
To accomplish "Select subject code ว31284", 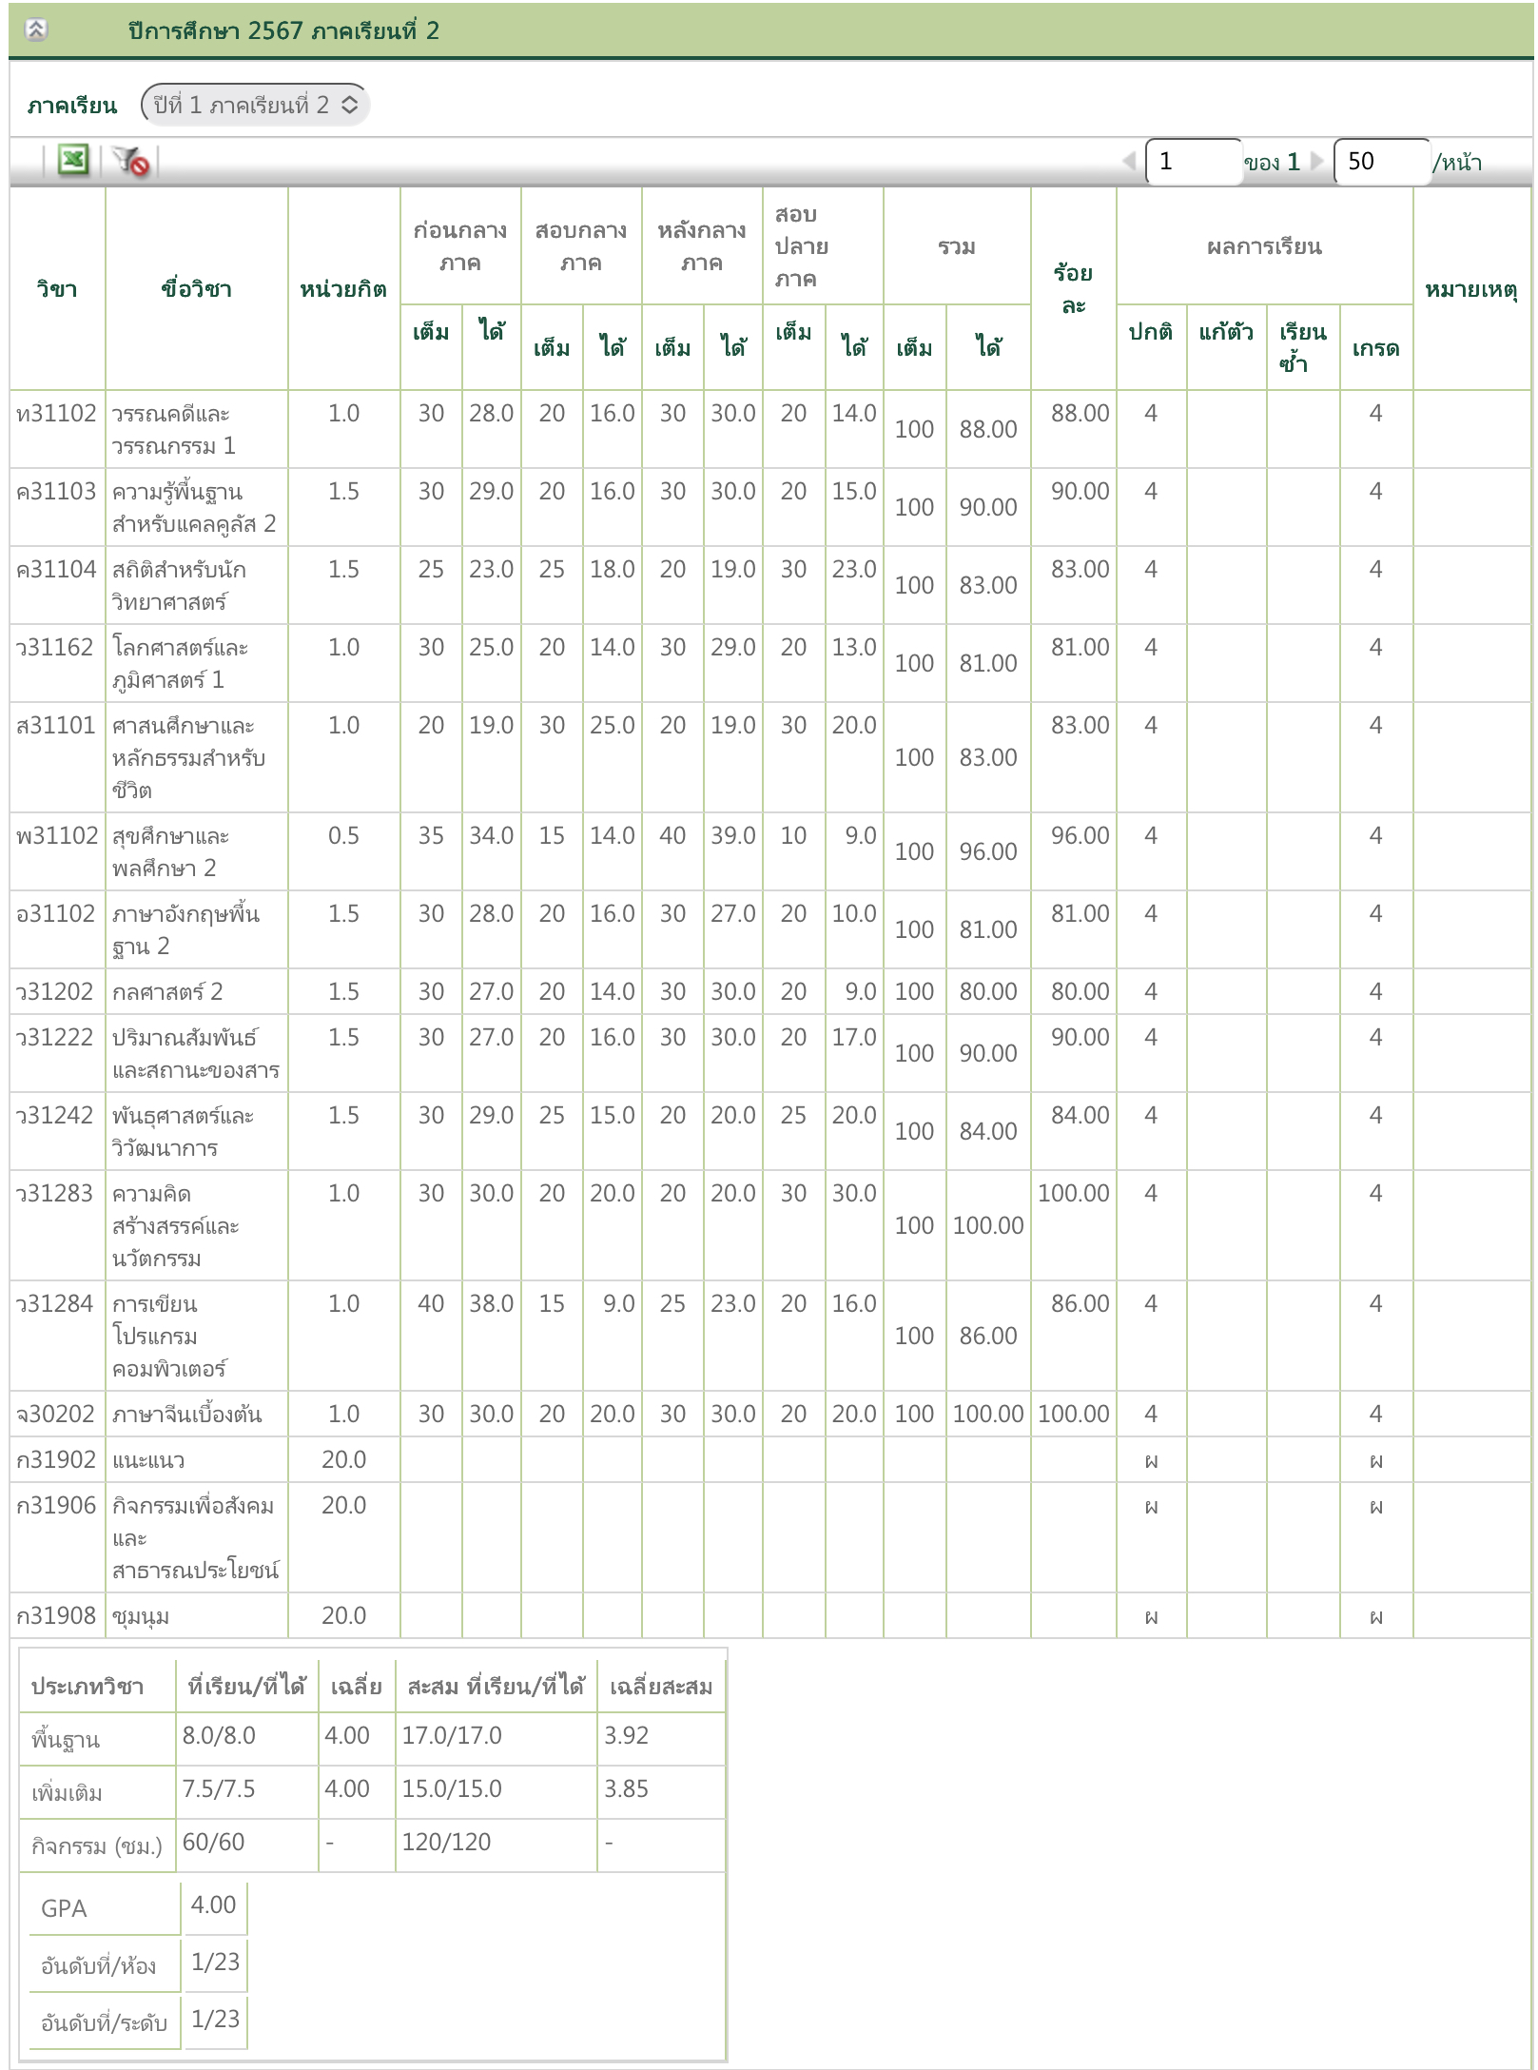I will tap(54, 1304).
